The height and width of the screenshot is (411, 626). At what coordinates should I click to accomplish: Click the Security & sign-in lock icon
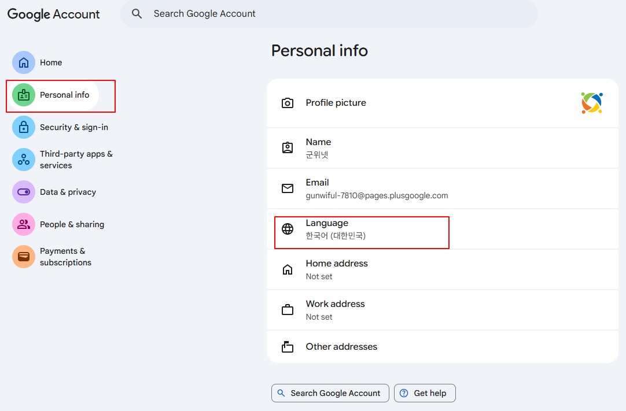click(x=24, y=127)
